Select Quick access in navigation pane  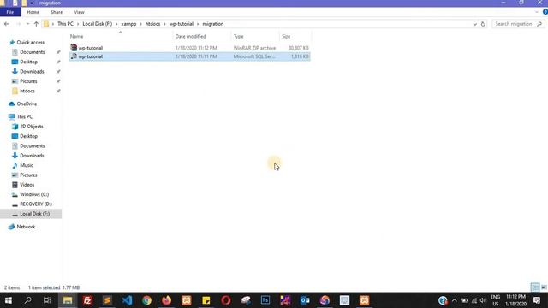(x=31, y=42)
